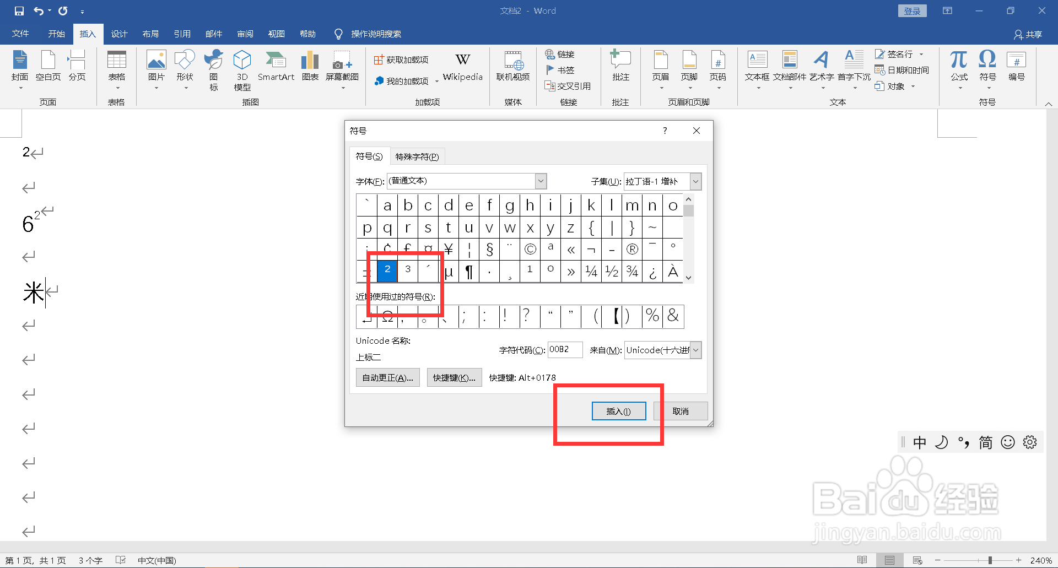Image resolution: width=1058 pixels, height=568 pixels.
Task: Insert a 交叉引用 cross-reference
Action: [x=568, y=86]
